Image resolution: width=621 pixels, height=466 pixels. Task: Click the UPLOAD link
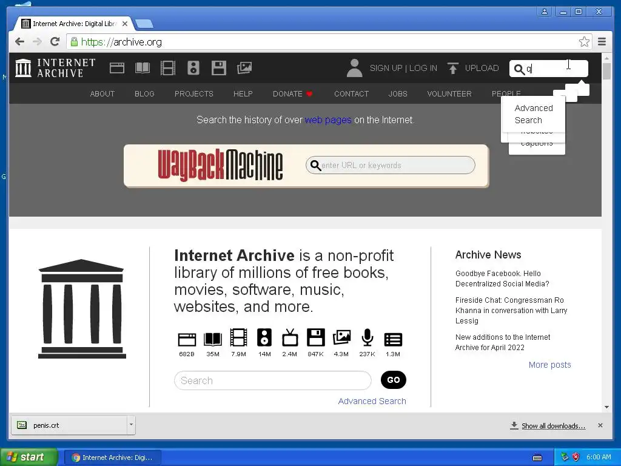482,68
